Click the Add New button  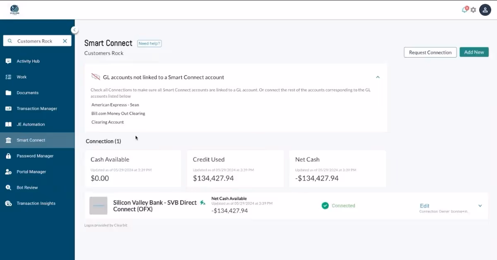tap(474, 52)
